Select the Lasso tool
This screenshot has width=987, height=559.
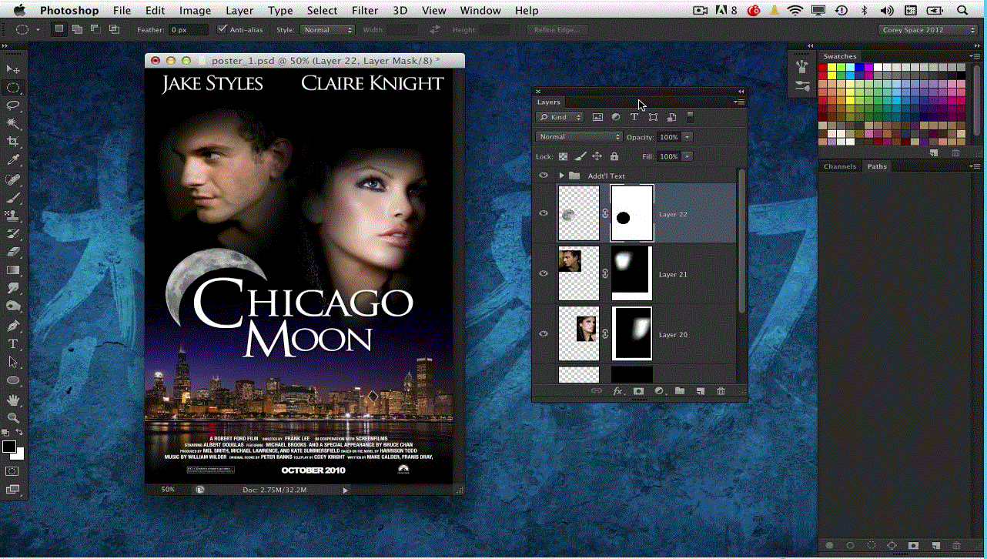13,105
